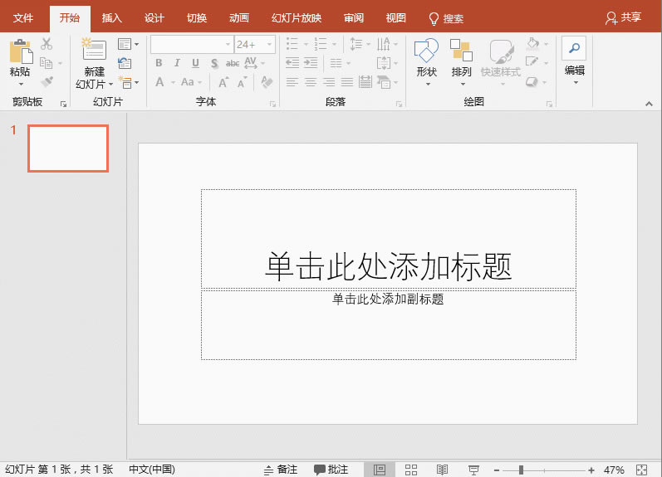Viewport: 662px width, 477px height.
Task: Click the Shape Effects icon
Action: (532, 81)
